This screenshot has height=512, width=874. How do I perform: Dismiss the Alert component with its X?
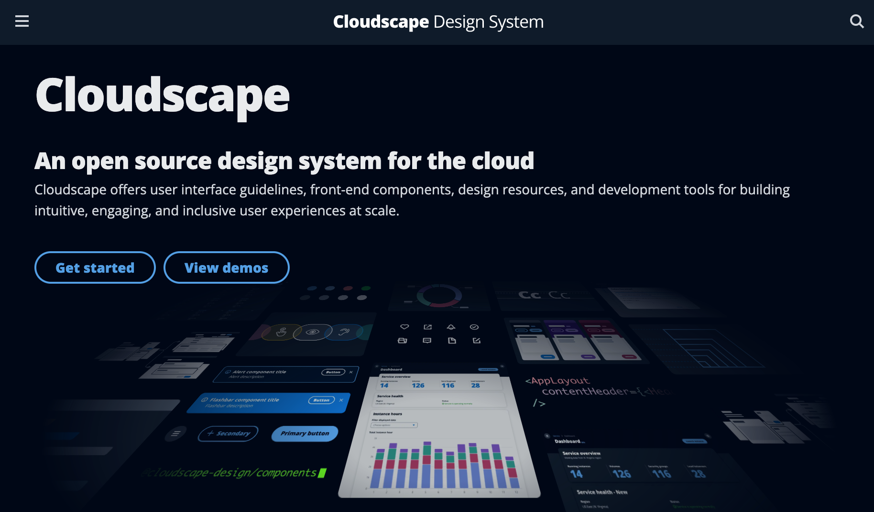(x=351, y=372)
